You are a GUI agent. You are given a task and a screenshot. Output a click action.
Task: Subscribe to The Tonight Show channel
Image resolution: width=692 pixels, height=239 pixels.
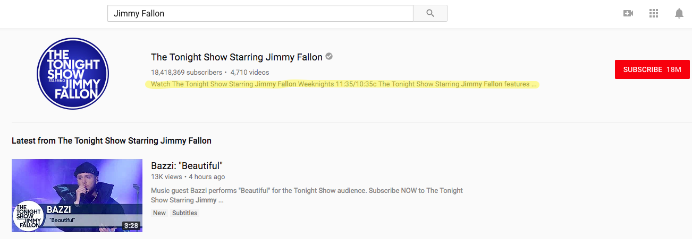point(652,69)
